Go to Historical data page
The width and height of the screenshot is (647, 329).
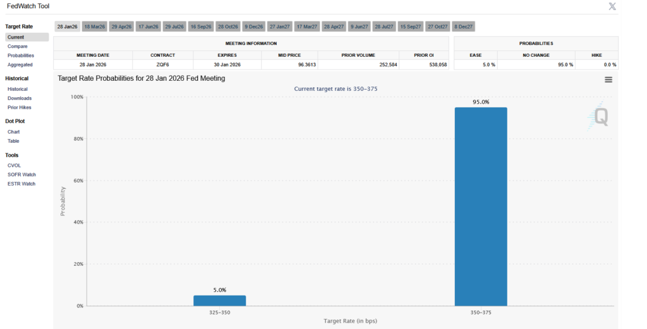(18, 89)
